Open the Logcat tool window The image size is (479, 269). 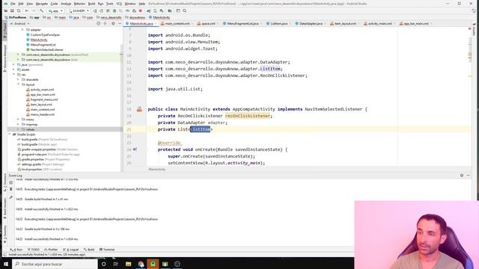71,250
